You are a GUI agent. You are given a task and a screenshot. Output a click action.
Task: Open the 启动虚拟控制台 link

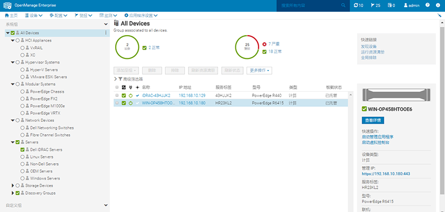(x=375, y=142)
